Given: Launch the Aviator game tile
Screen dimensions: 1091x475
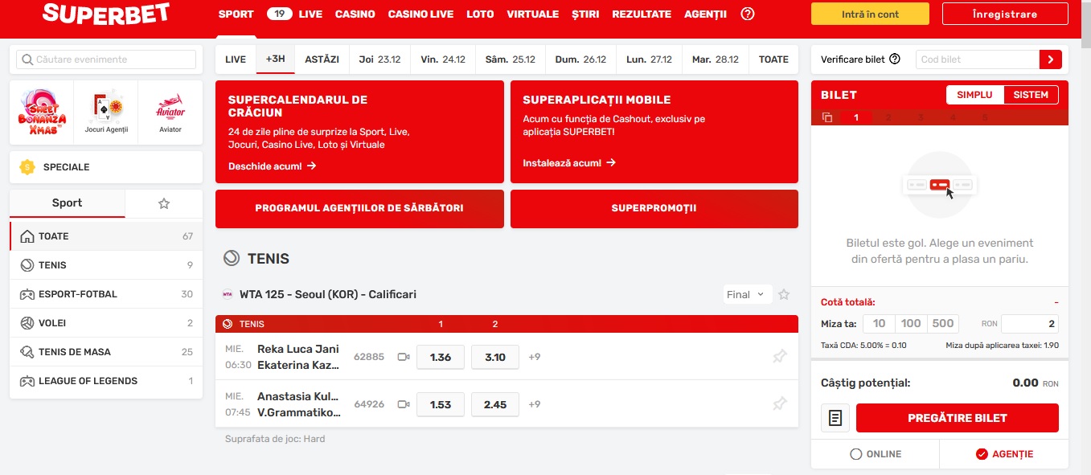Looking at the screenshot, I should coord(170,113).
